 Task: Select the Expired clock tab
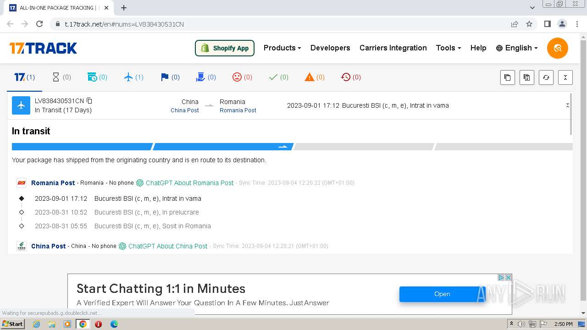351,77
